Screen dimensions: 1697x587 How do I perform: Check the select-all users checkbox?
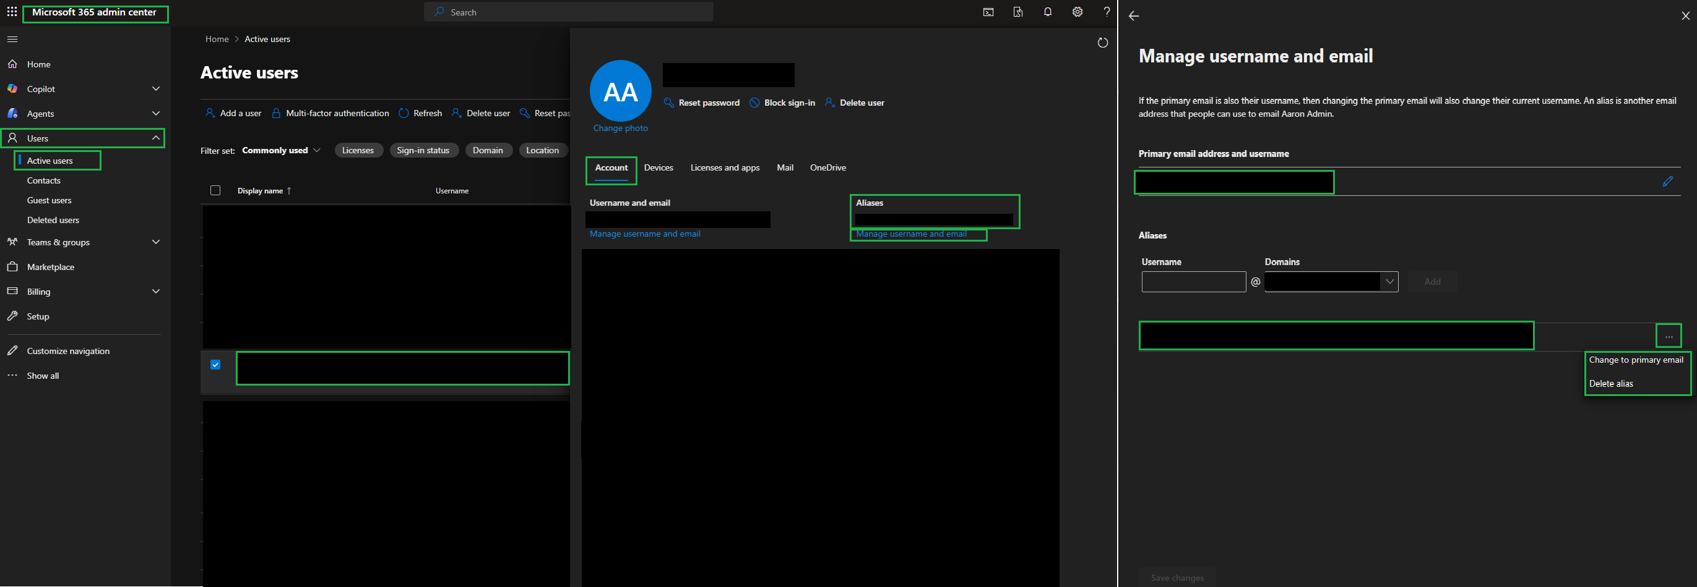tap(215, 190)
